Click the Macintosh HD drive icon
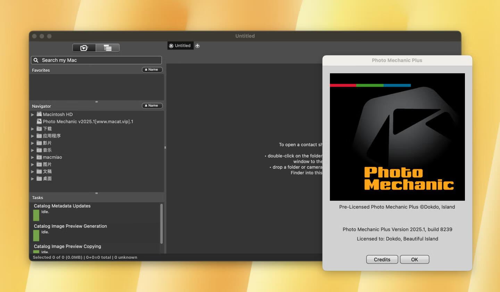 [x=39, y=114]
